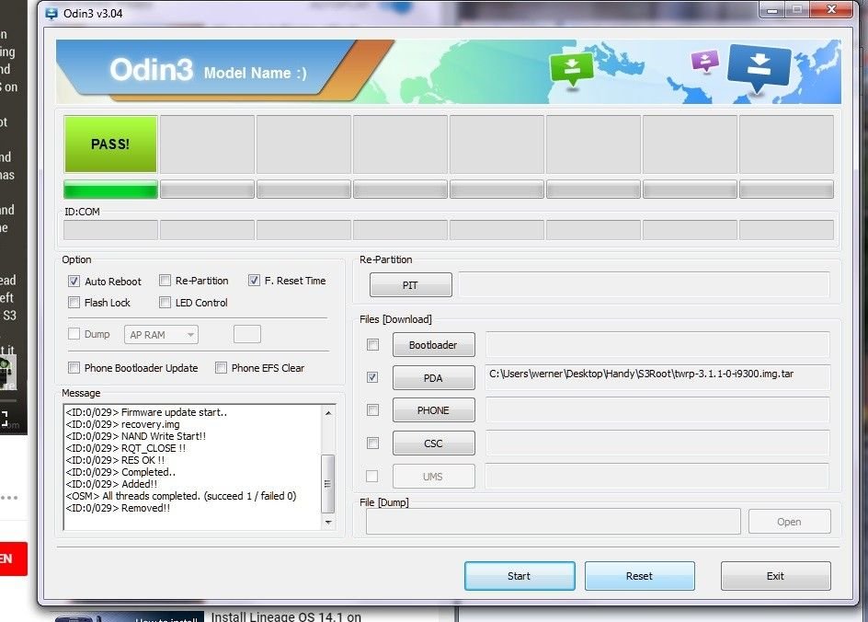The image size is (868, 622).
Task: Close the Odin3 window
Action: 831,9
